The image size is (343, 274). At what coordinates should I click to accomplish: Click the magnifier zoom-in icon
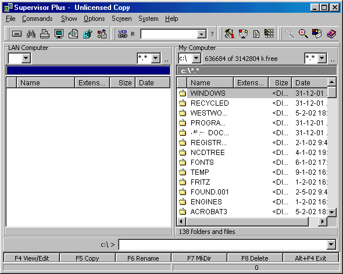click(303, 34)
